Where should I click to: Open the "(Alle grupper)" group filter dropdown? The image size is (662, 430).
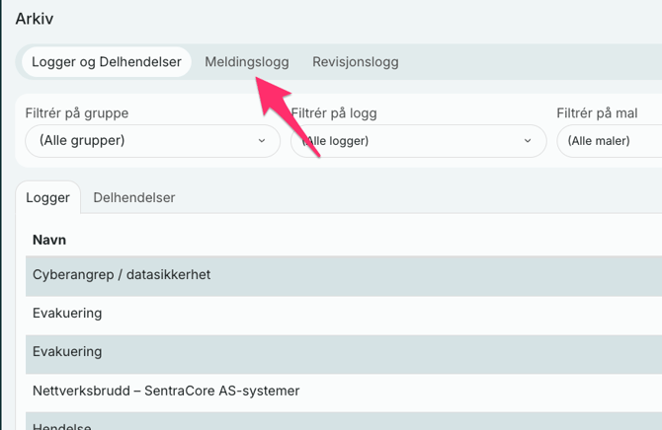tap(152, 141)
